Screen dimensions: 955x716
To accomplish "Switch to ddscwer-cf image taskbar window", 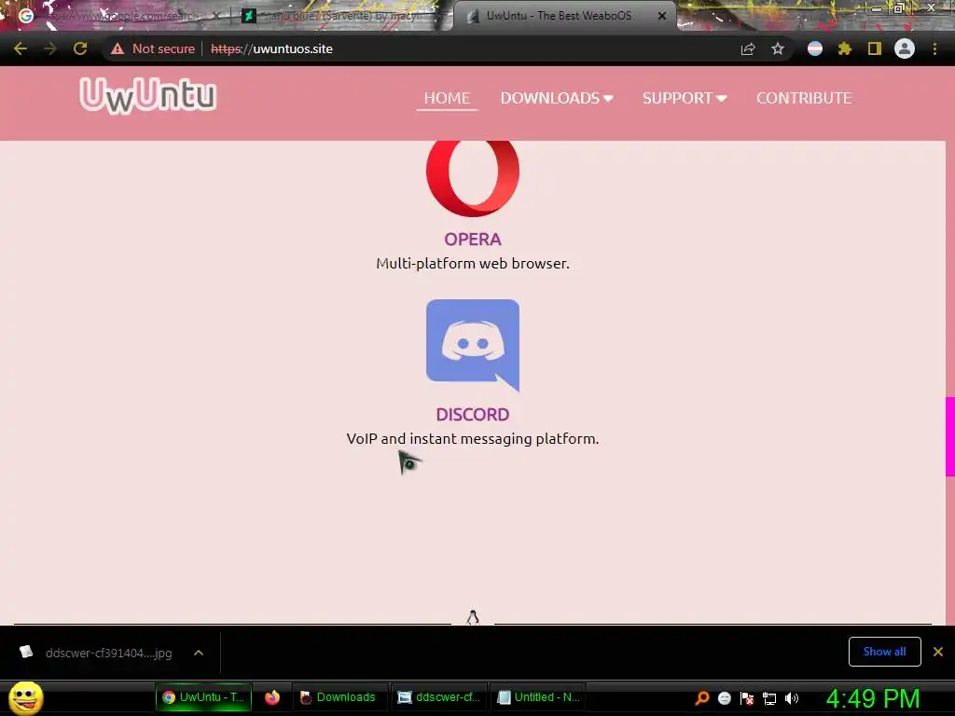I will coord(438,697).
